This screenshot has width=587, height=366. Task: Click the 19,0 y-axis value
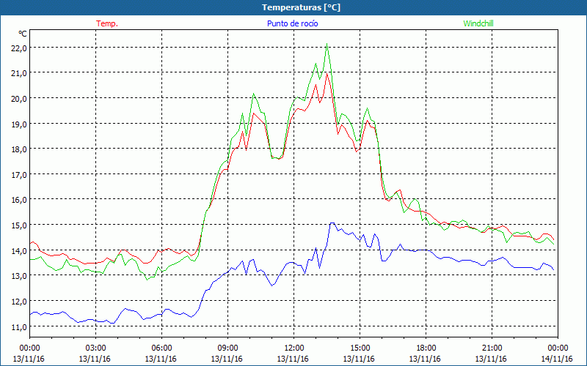20,124
